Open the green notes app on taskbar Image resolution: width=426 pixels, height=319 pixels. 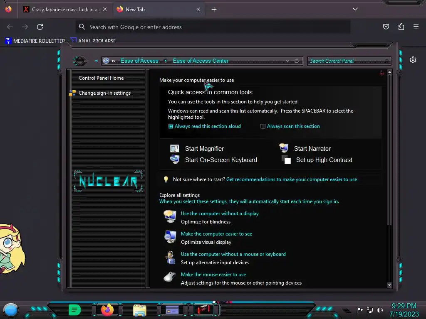point(75,310)
